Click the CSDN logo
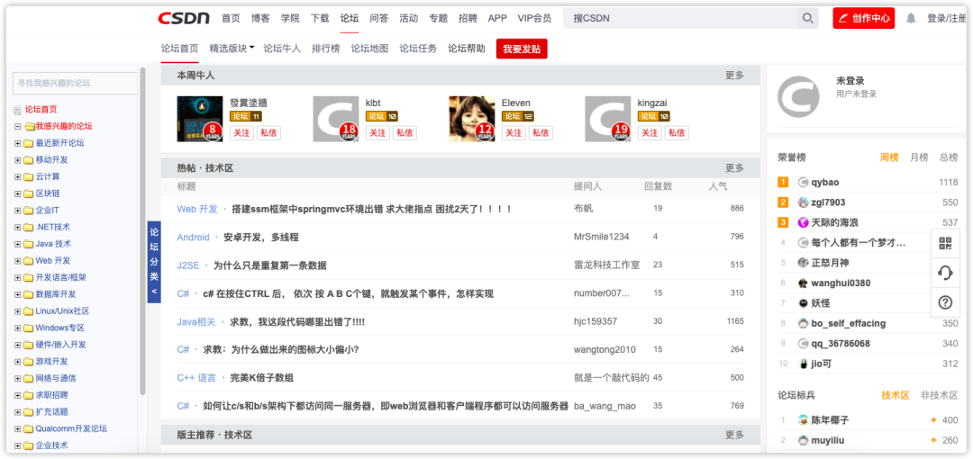Screen dimensions: 973x459 pyautogui.click(x=184, y=18)
